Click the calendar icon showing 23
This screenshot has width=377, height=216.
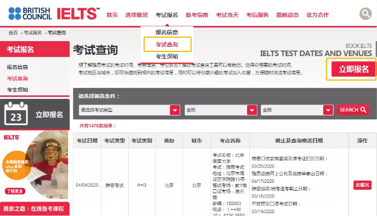pyautogui.click(x=16, y=113)
